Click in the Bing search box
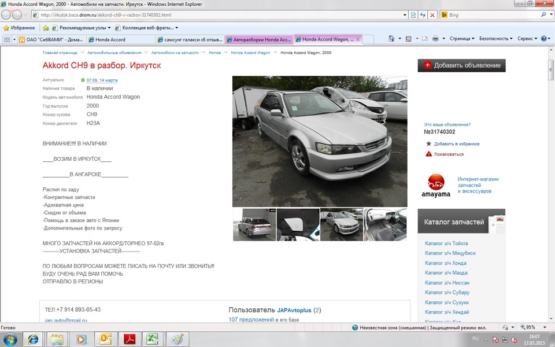 pos(493,15)
